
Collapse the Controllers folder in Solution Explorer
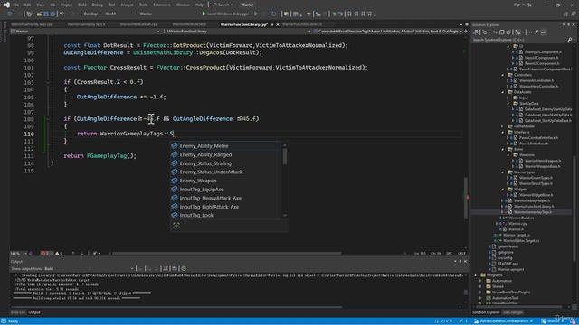pyautogui.click(x=503, y=75)
